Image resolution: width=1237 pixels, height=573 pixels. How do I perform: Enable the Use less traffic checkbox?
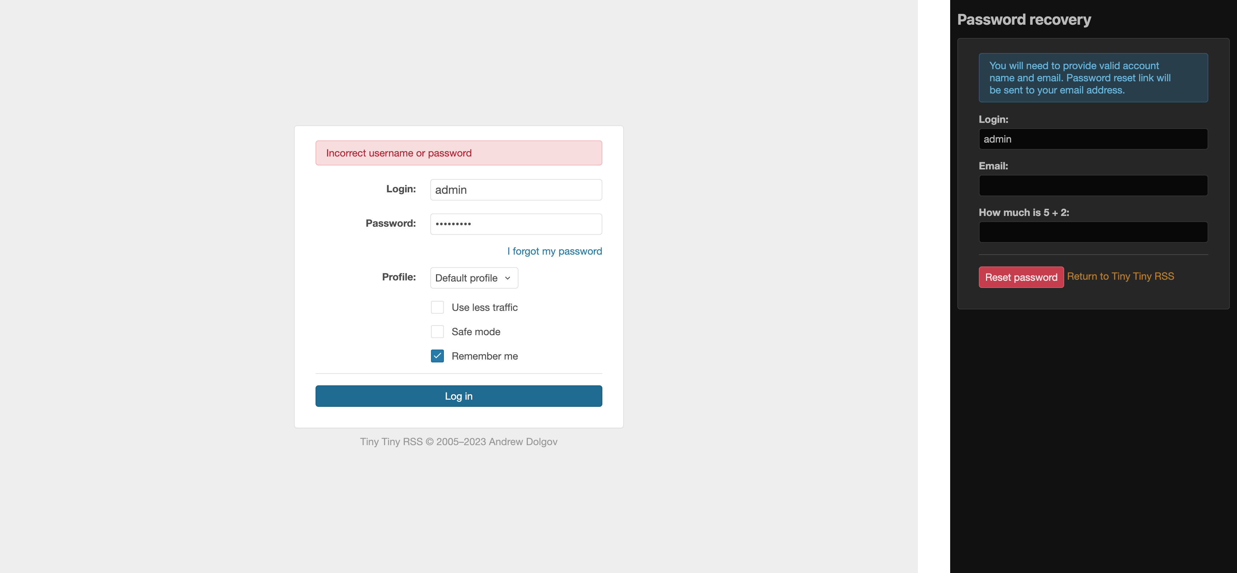pyautogui.click(x=438, y=307)
